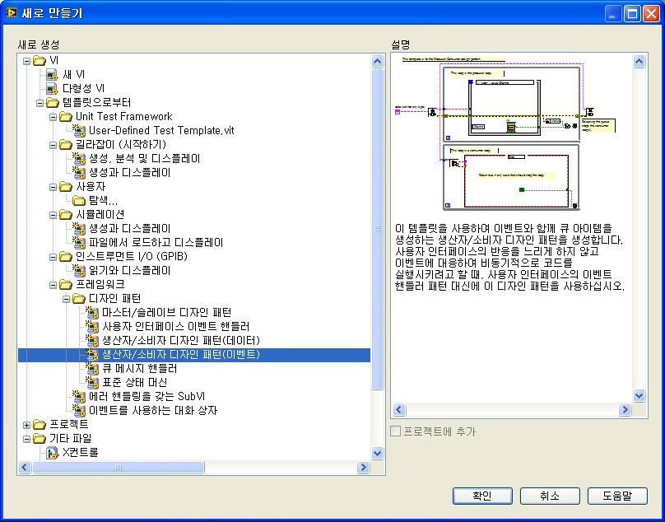The image size is (665, 522).
Task: Click the block diagram preview thumbnail
Action: [x=505, y=133]
